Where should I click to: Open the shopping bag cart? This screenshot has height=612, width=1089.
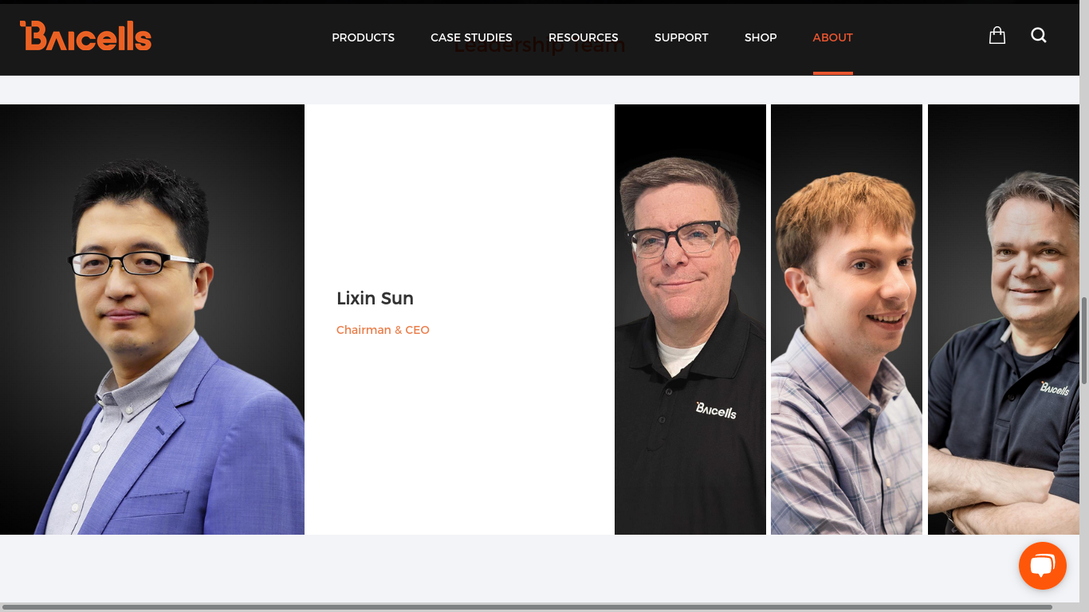pyautogui.click(x=997, y=35)
